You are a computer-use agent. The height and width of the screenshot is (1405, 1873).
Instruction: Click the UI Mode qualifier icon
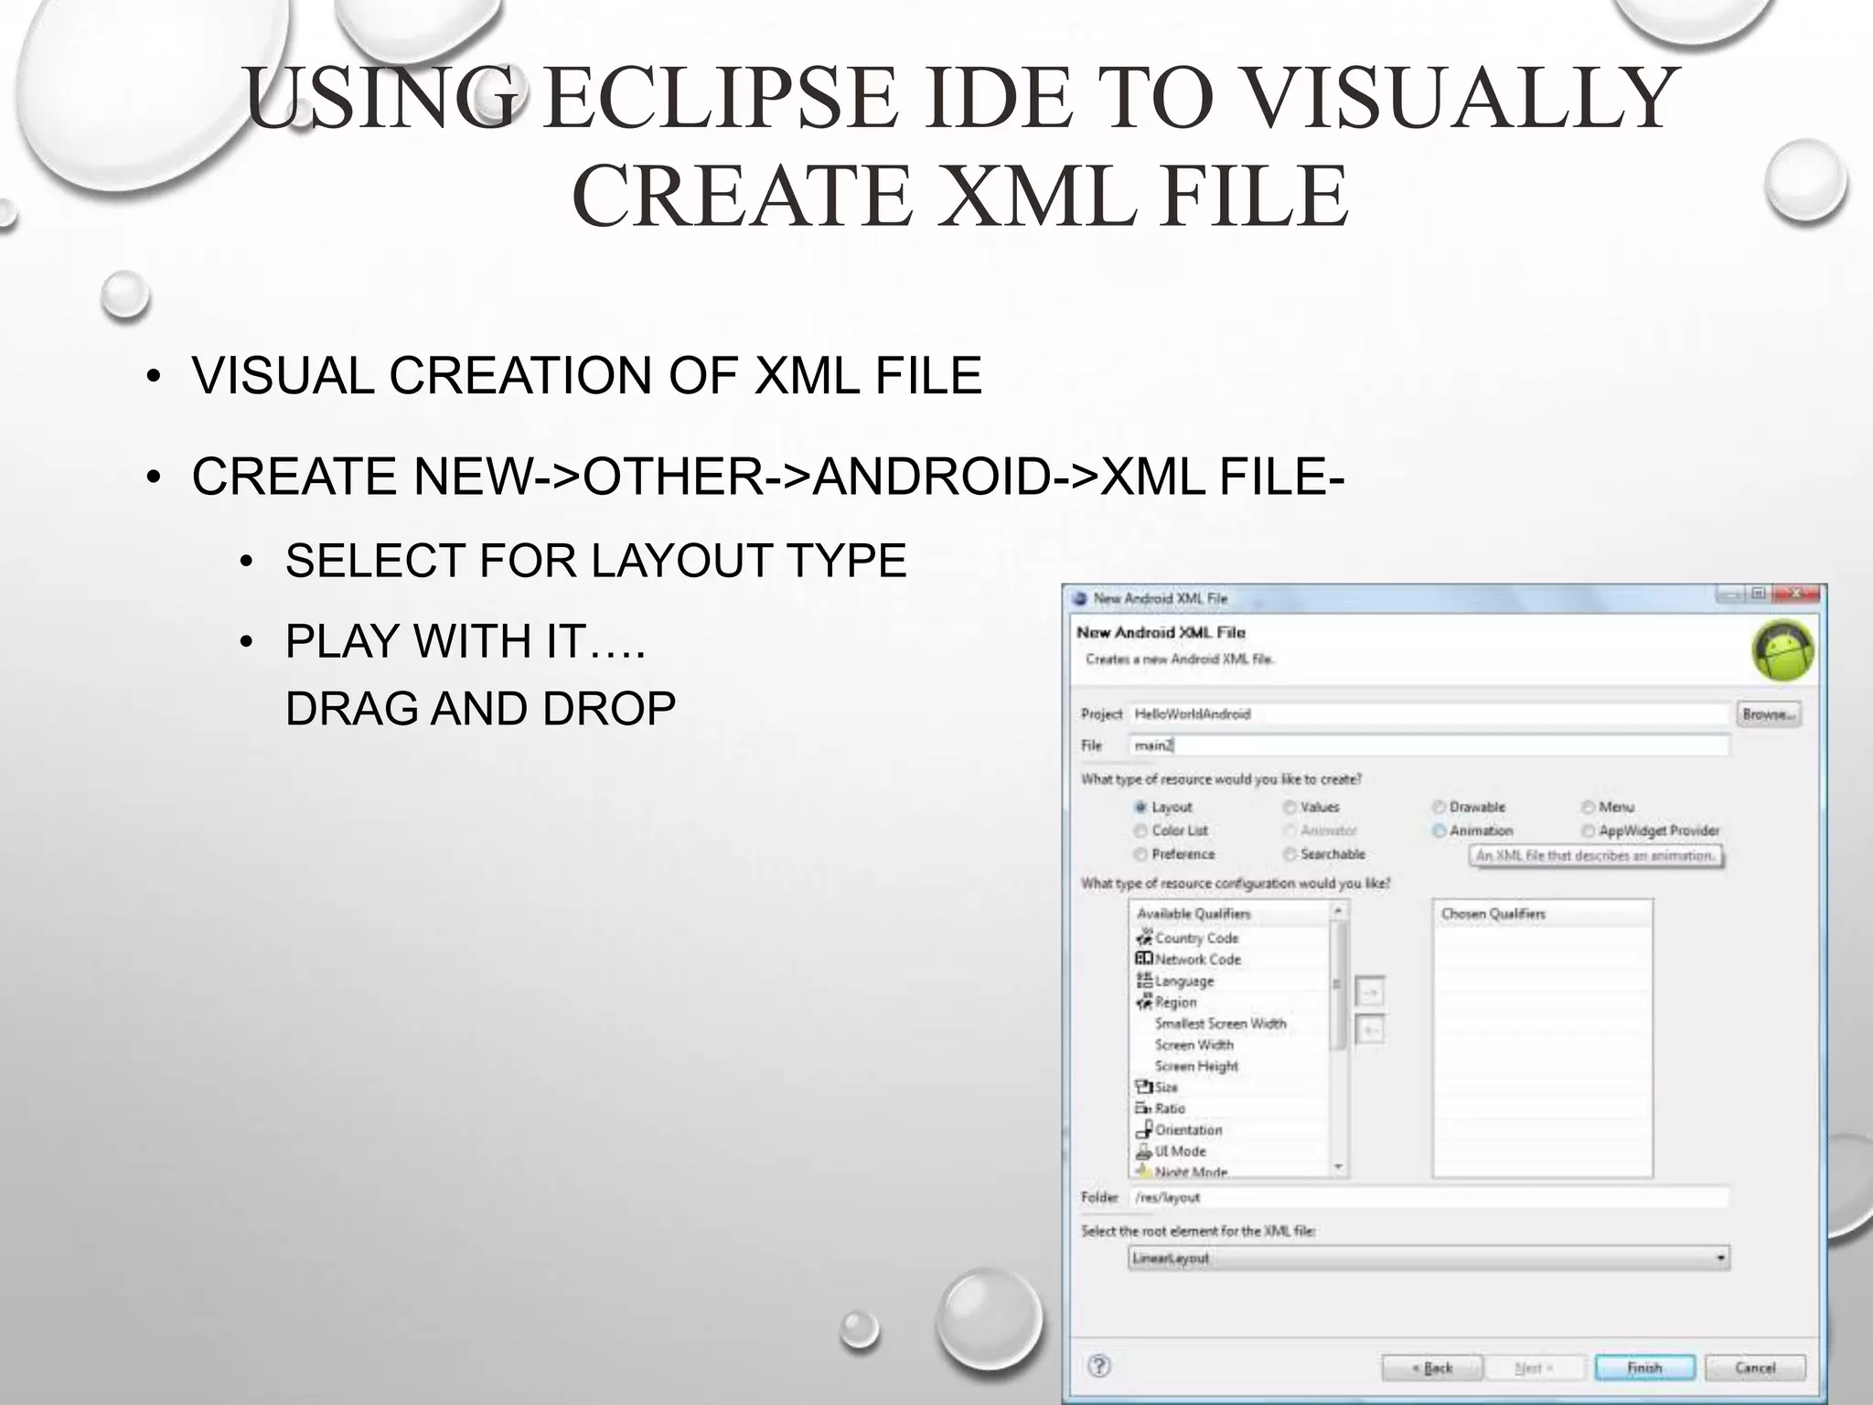click(x=1144, y=1151)
